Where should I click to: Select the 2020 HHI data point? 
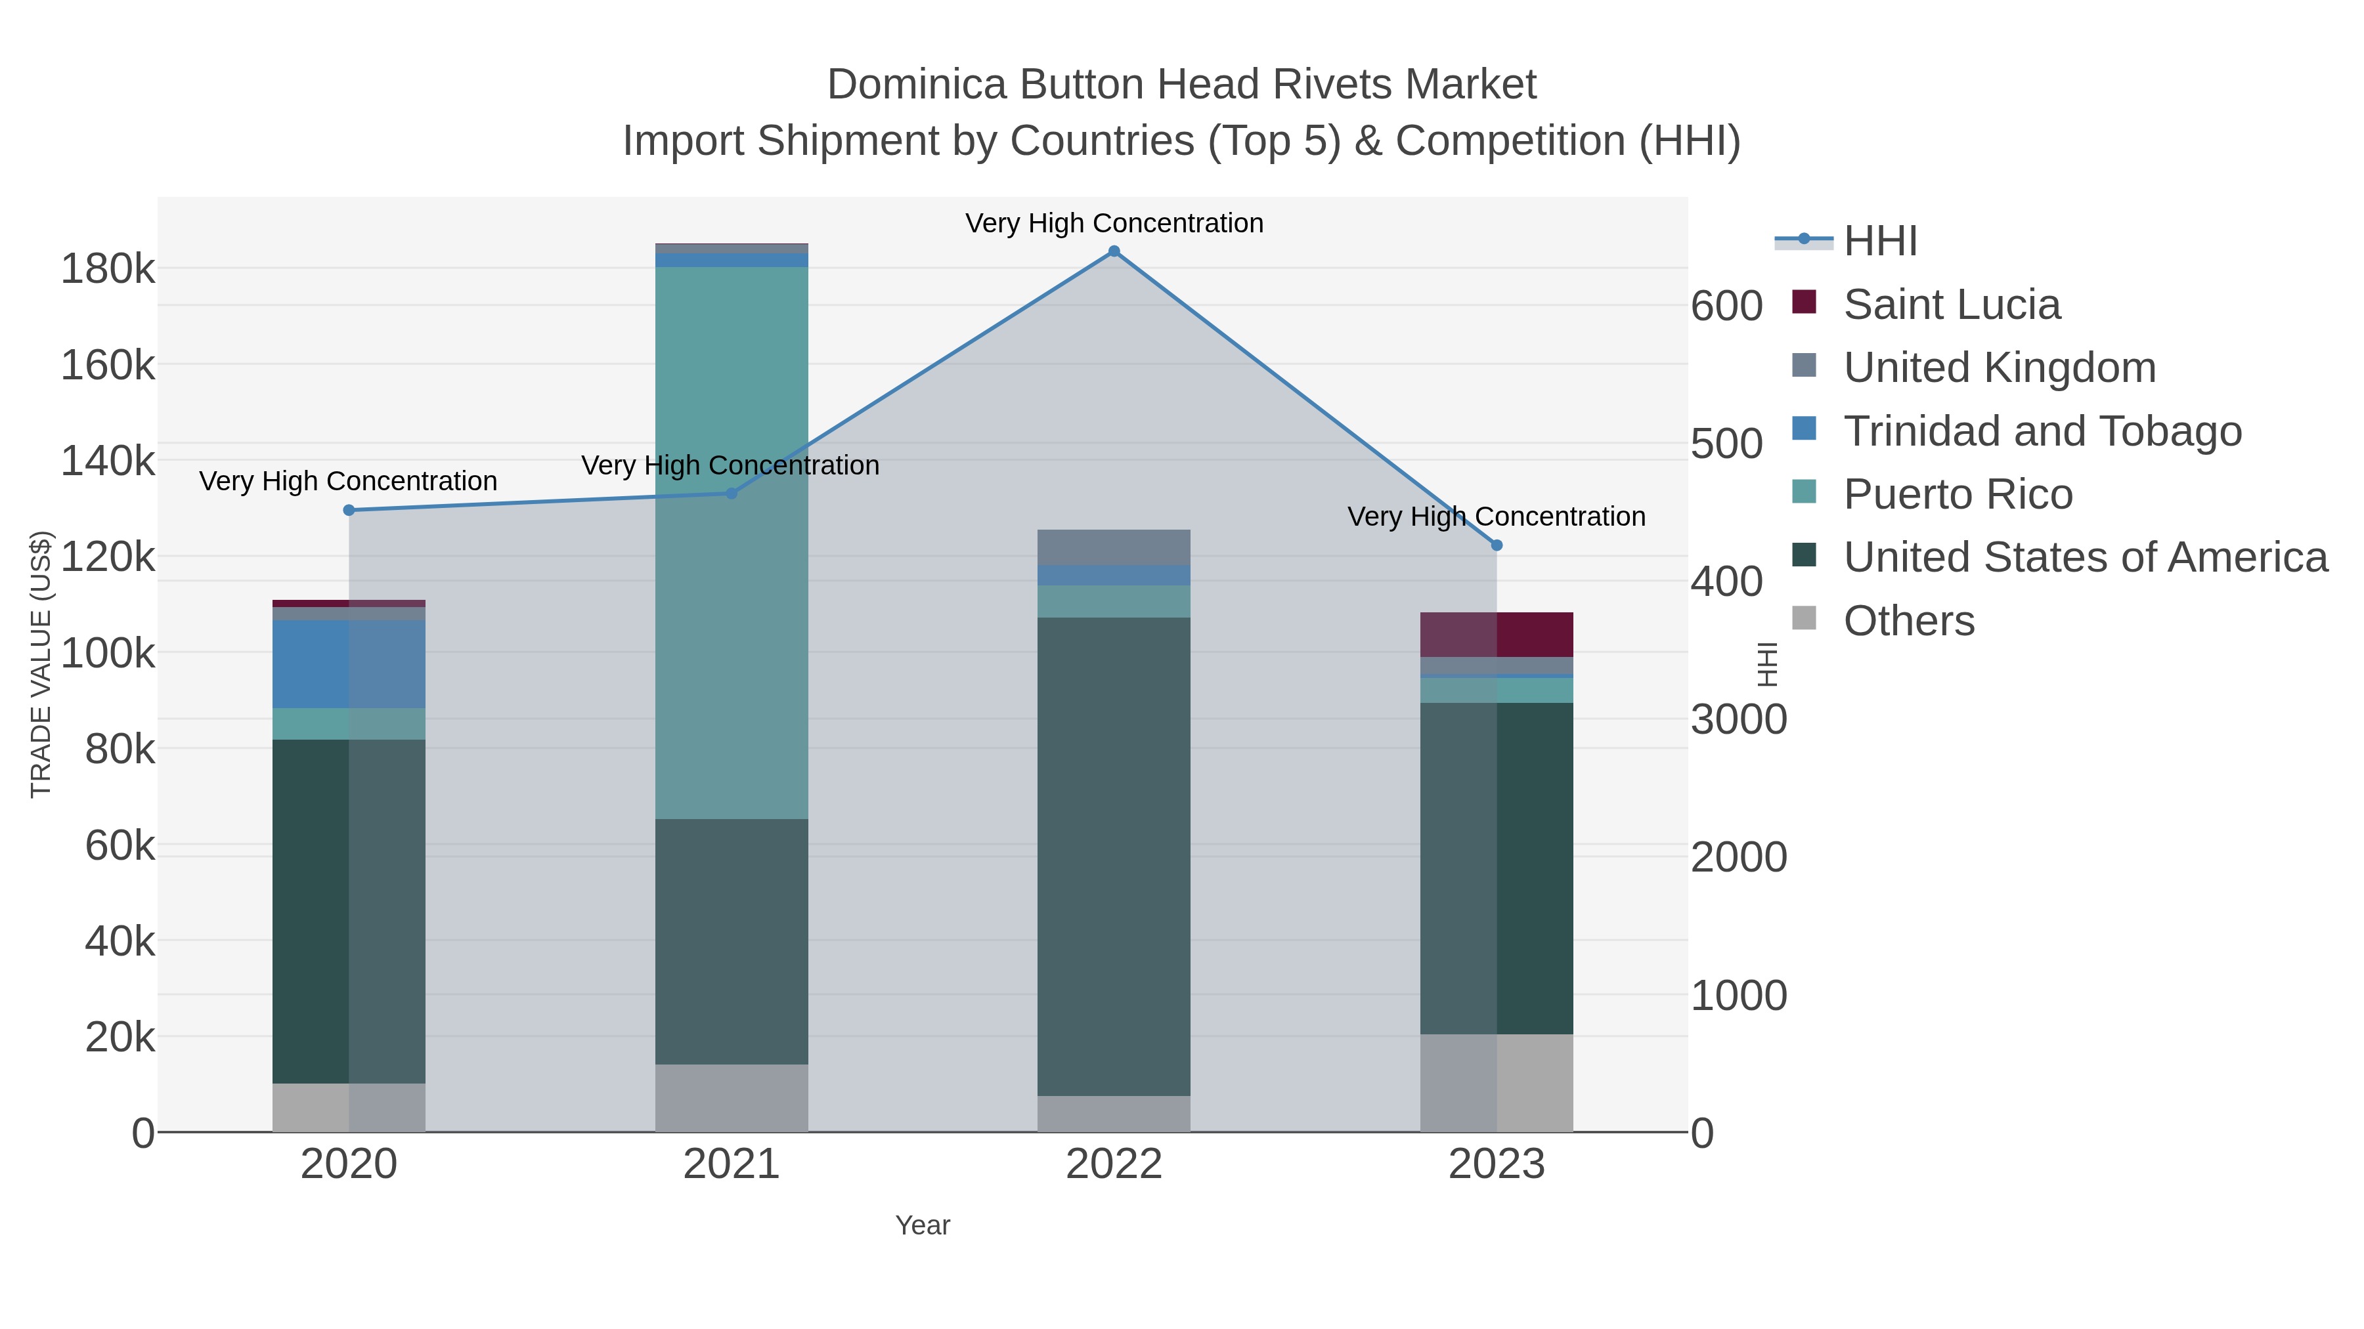[349, 511]
